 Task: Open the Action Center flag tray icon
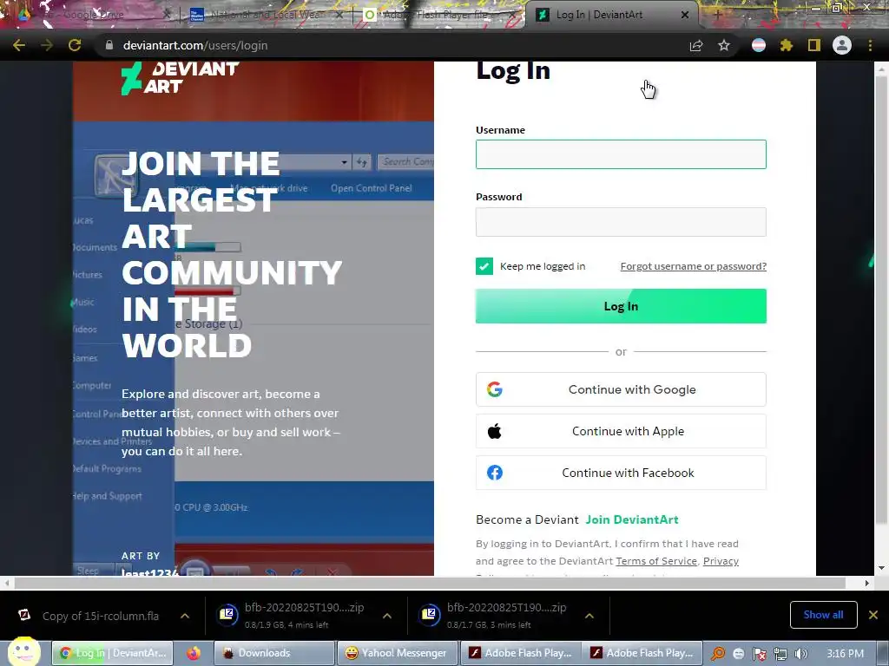759,654
